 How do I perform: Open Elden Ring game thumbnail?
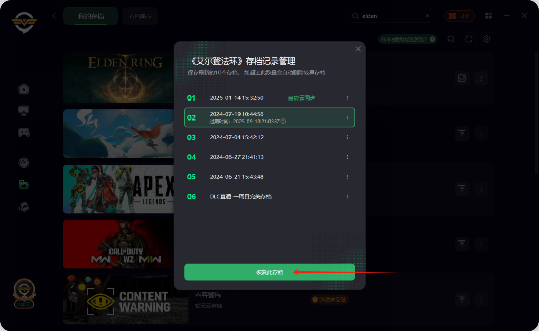(x=118, y=78)
